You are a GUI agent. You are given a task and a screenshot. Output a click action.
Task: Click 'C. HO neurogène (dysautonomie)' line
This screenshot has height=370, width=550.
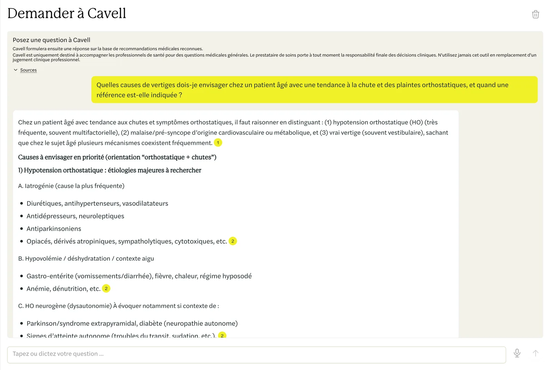coord(119,306)
